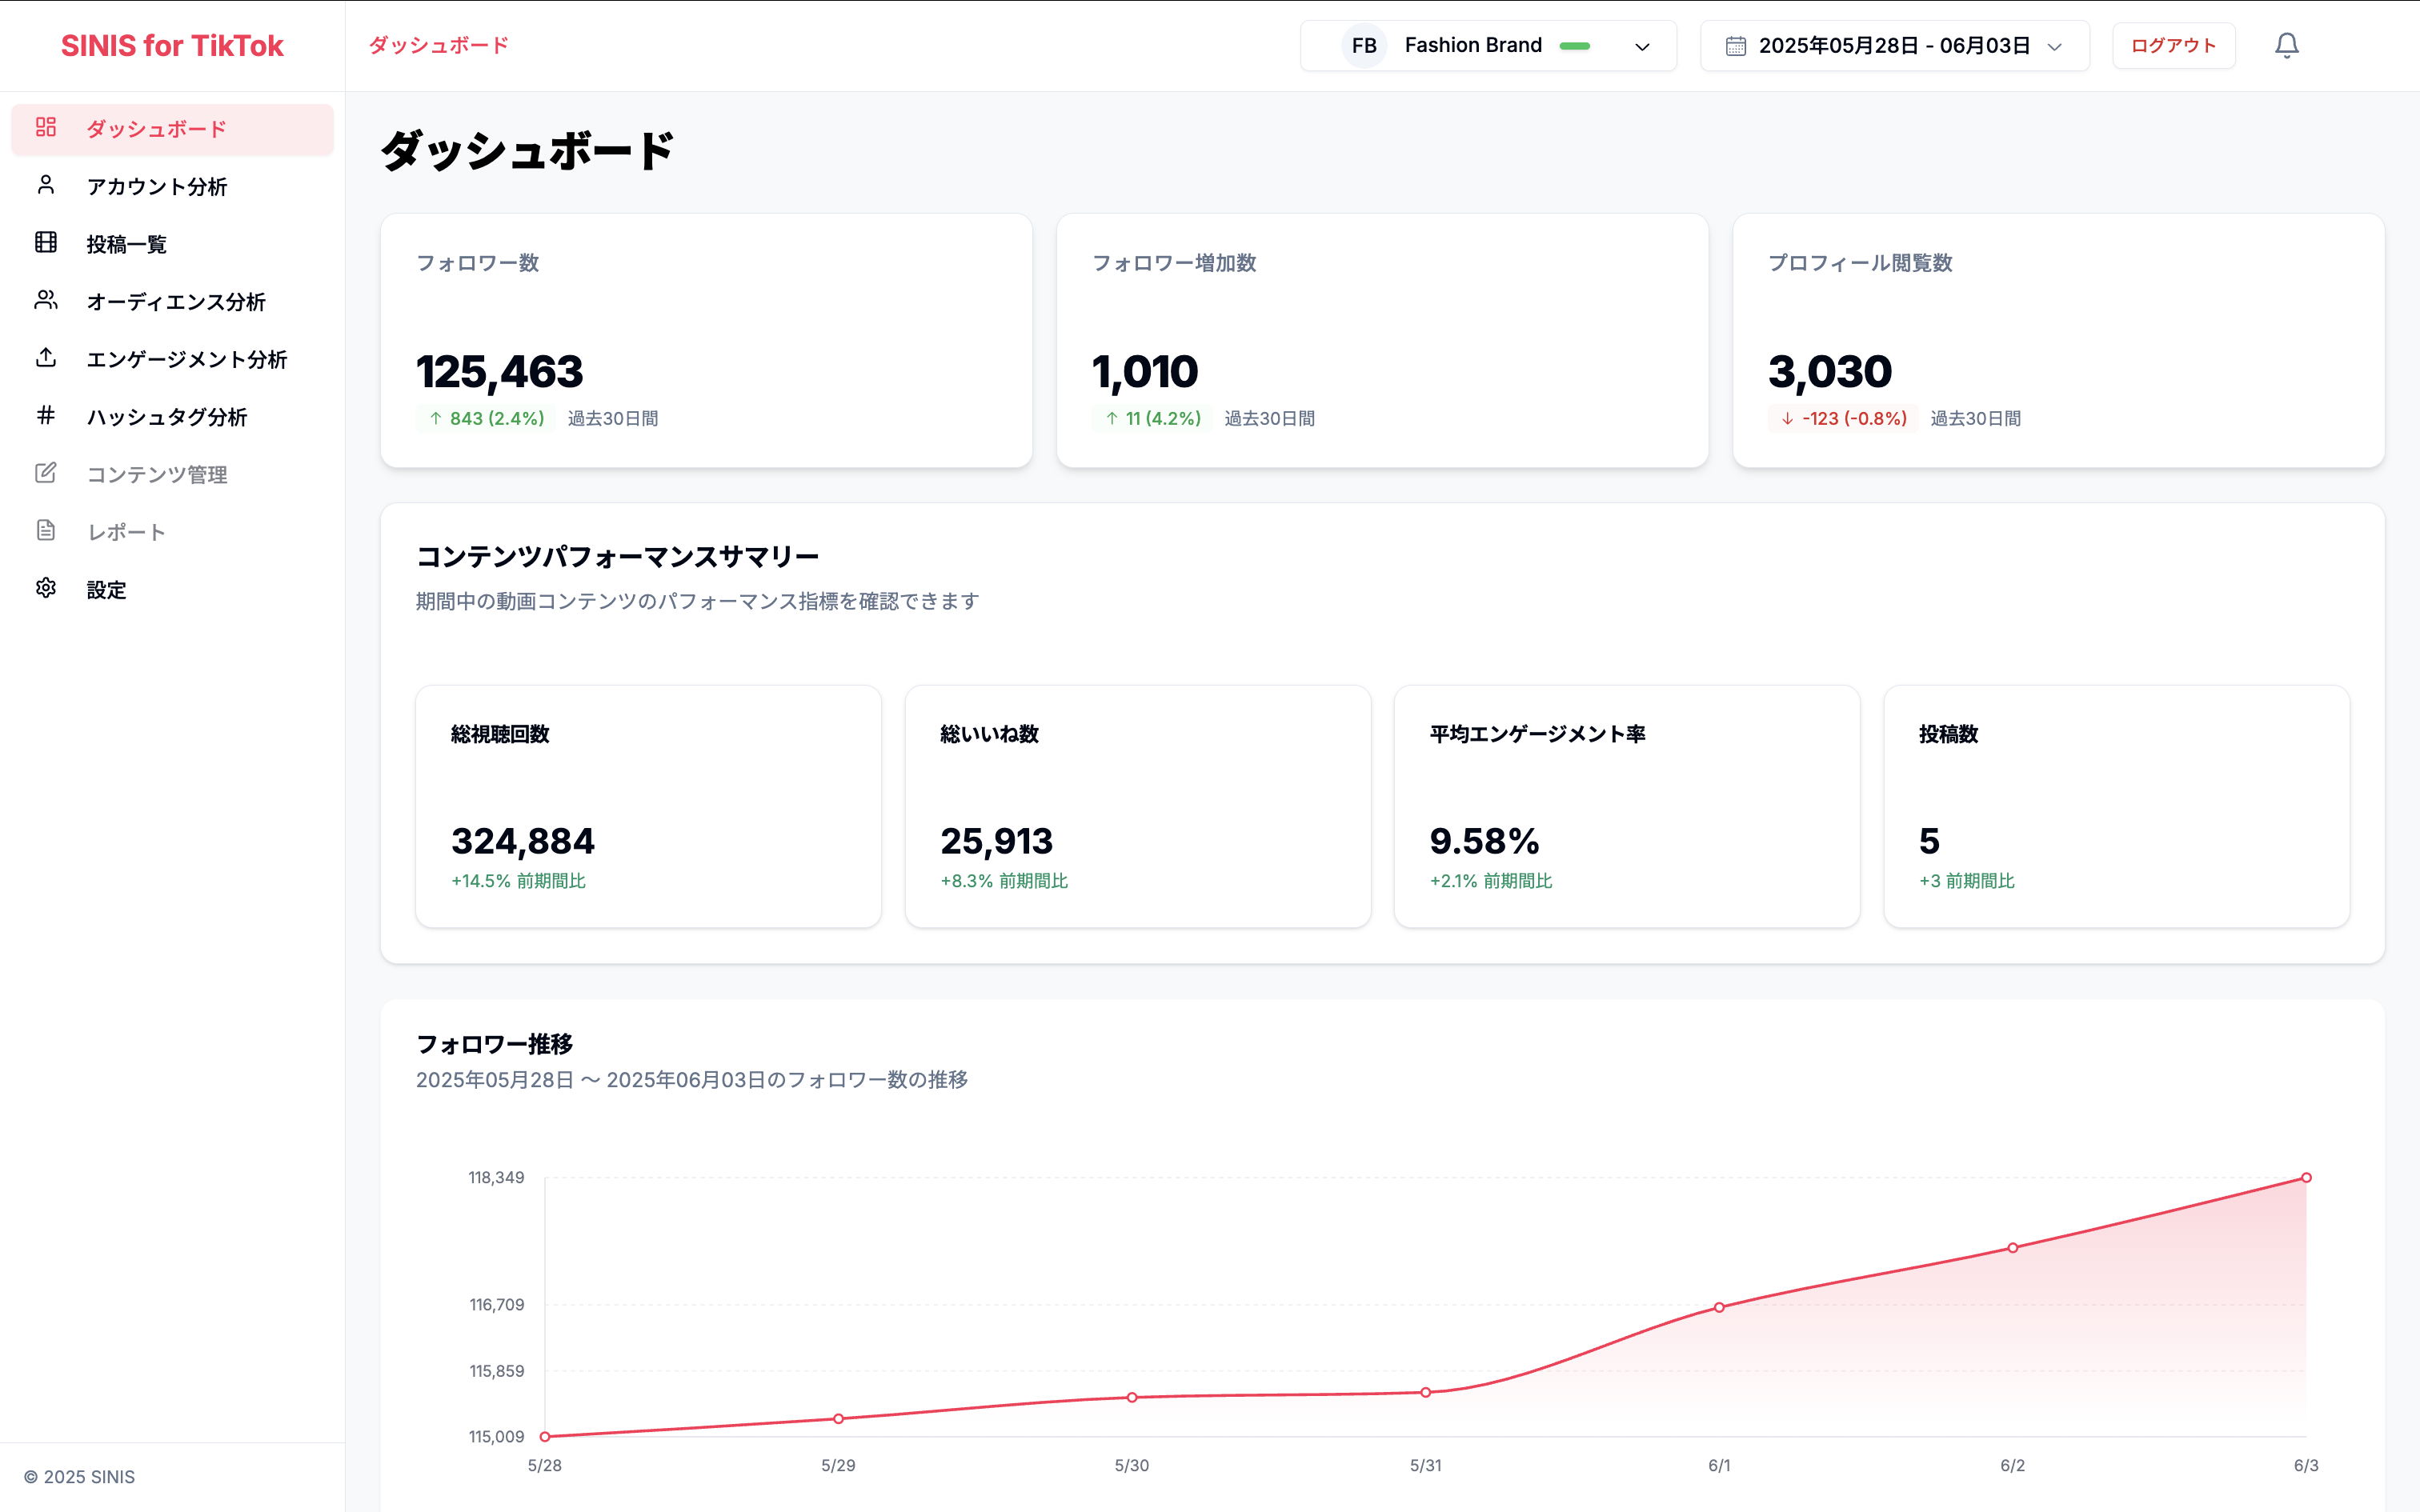Open オーディエンス分析 via its people icon
Viewport: 2420px width, 1512px height.
(46, 301)
